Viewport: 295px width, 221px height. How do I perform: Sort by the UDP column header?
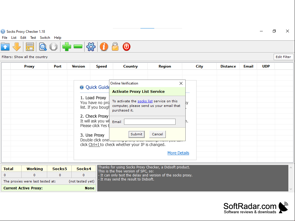click(x=266, y=66)
